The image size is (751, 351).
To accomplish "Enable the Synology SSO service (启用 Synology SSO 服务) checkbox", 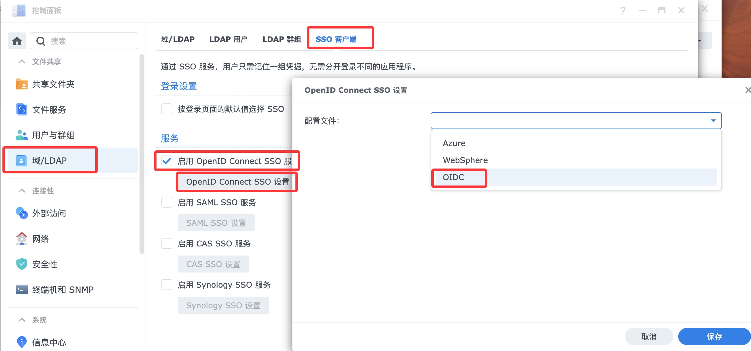I will coord(167,285).
